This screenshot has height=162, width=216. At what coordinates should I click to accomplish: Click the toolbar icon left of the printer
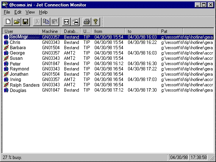click(75, 22)
